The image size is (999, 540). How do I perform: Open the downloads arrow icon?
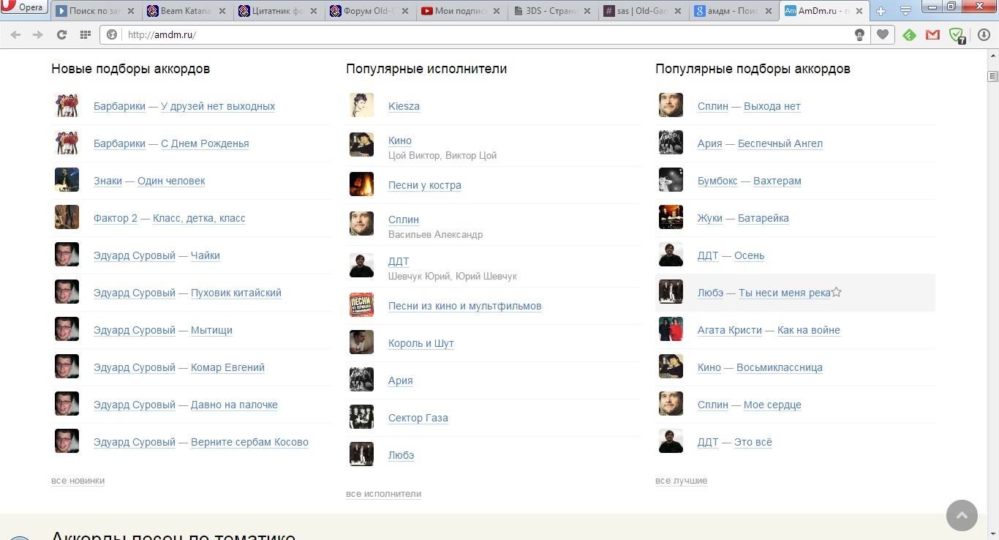[x=984, y=34]
